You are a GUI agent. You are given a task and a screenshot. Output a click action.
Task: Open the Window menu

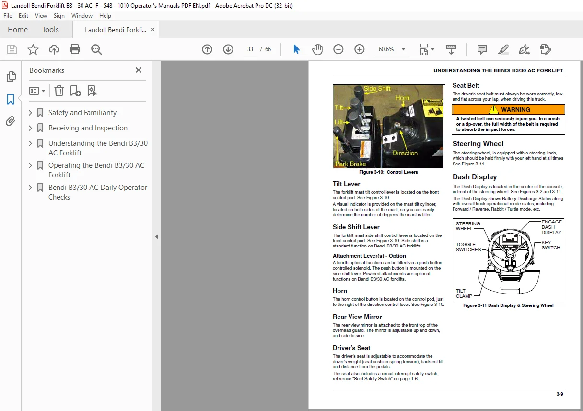pos(82,16)
